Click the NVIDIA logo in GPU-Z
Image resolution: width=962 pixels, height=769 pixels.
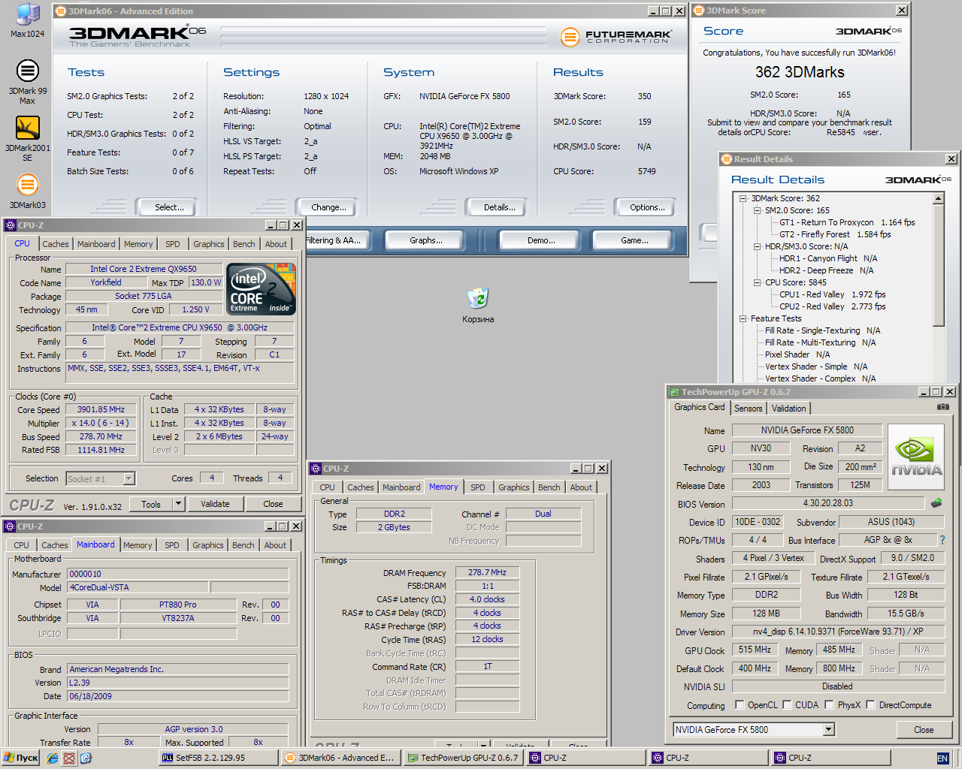tap(916, 457)
